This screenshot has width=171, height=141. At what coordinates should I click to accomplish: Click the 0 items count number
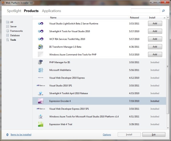coord(7,135)
